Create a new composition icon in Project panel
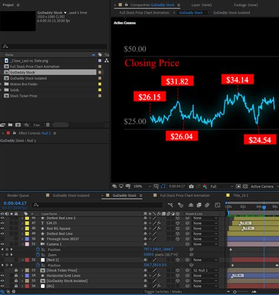Viewport: 279px width, 295px height. coord(18,125)
